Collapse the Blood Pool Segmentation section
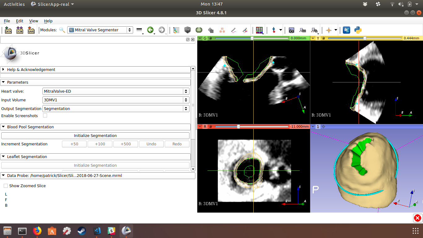The image size is (423, 238). pos(95,127)
